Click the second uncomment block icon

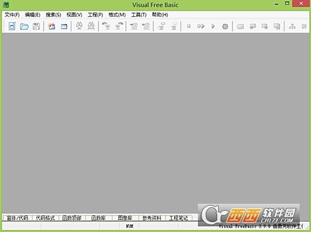click(174, 26)
